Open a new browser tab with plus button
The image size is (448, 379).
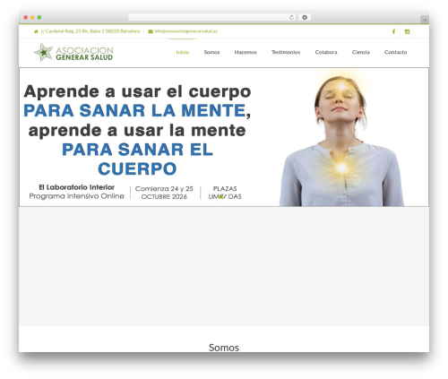pyautogui.click(x=425, y=20)
